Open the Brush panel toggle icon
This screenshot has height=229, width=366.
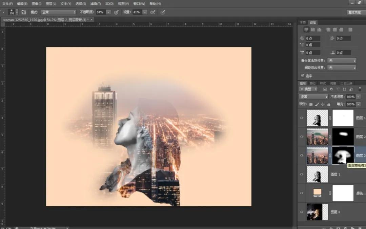(x=24, y=12)
